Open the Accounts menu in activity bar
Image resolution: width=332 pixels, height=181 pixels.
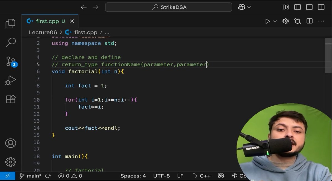coord(11,143)
